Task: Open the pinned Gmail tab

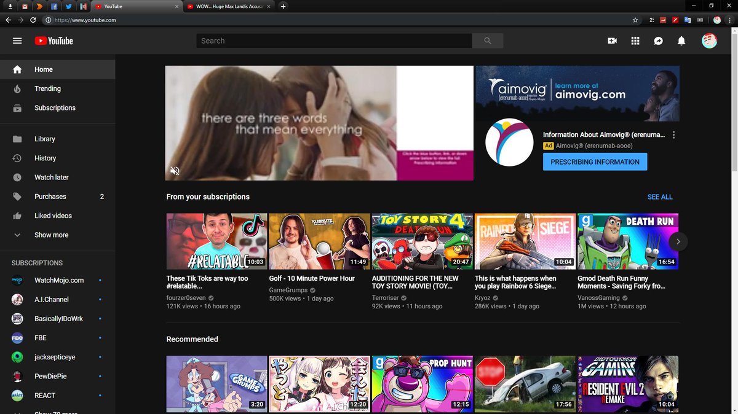Action: [25, 6]
